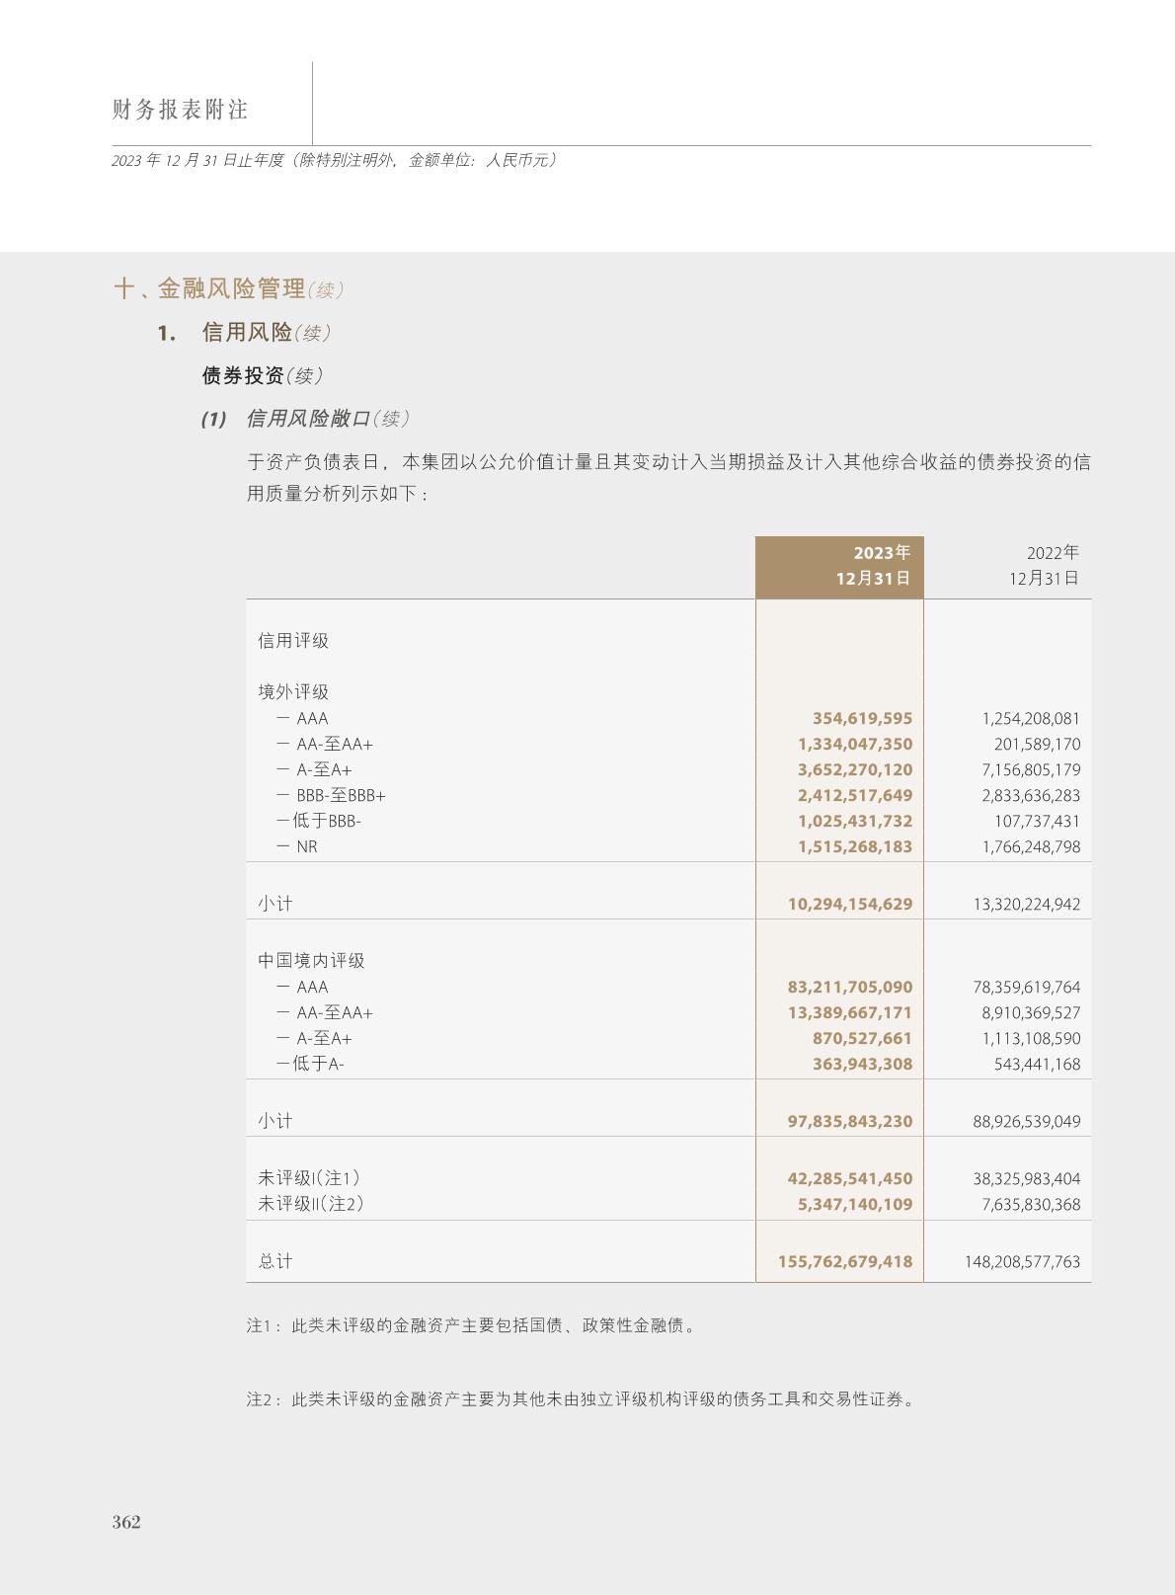Click the 未评级I(注1) row label
1175x1595 pixels.
click(309, 1179)
